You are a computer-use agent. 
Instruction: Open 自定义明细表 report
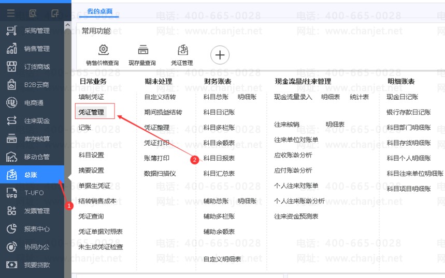[x=222, y=259]
